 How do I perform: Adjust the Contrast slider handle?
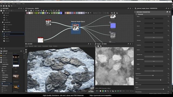click(x=161, y=80)
